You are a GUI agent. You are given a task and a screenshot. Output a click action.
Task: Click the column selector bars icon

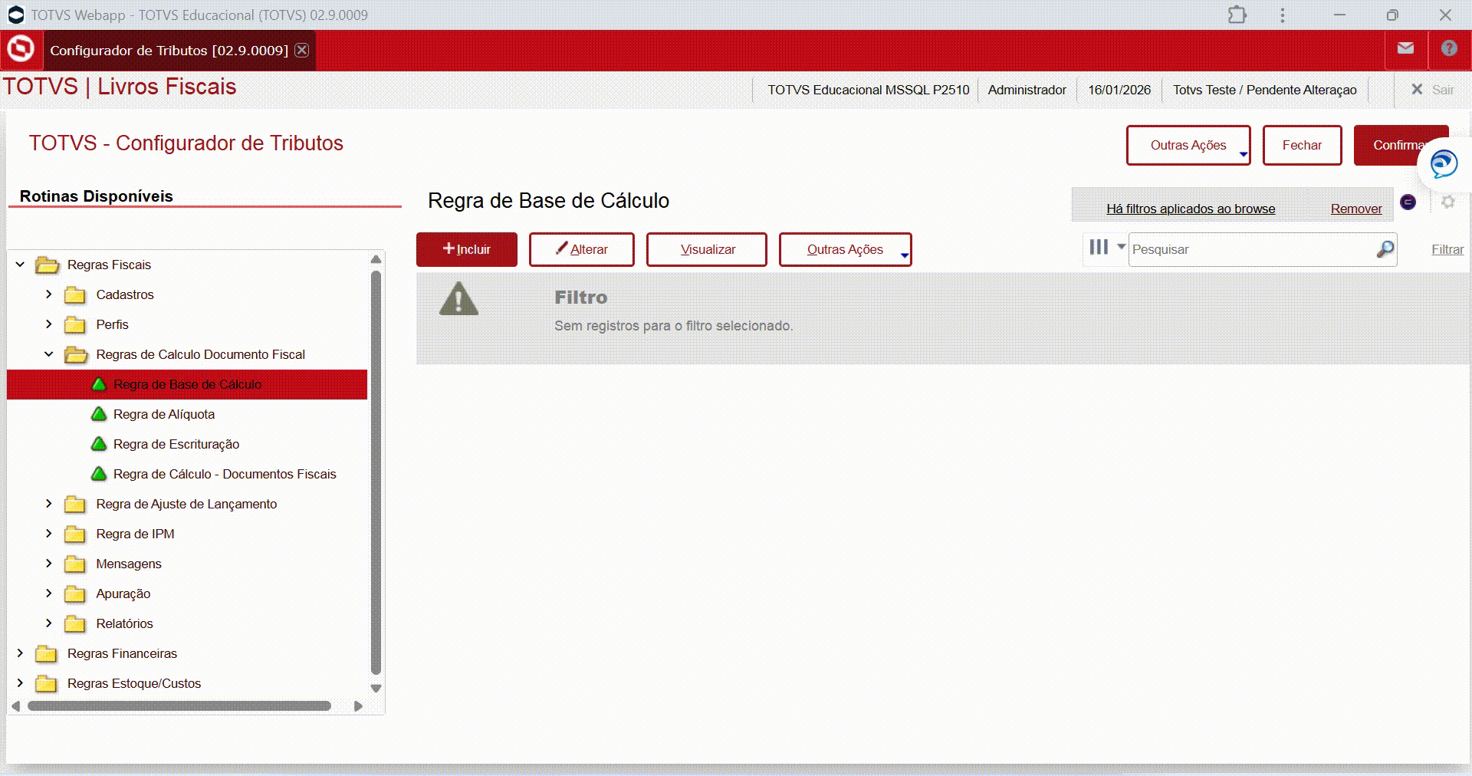1099,247
